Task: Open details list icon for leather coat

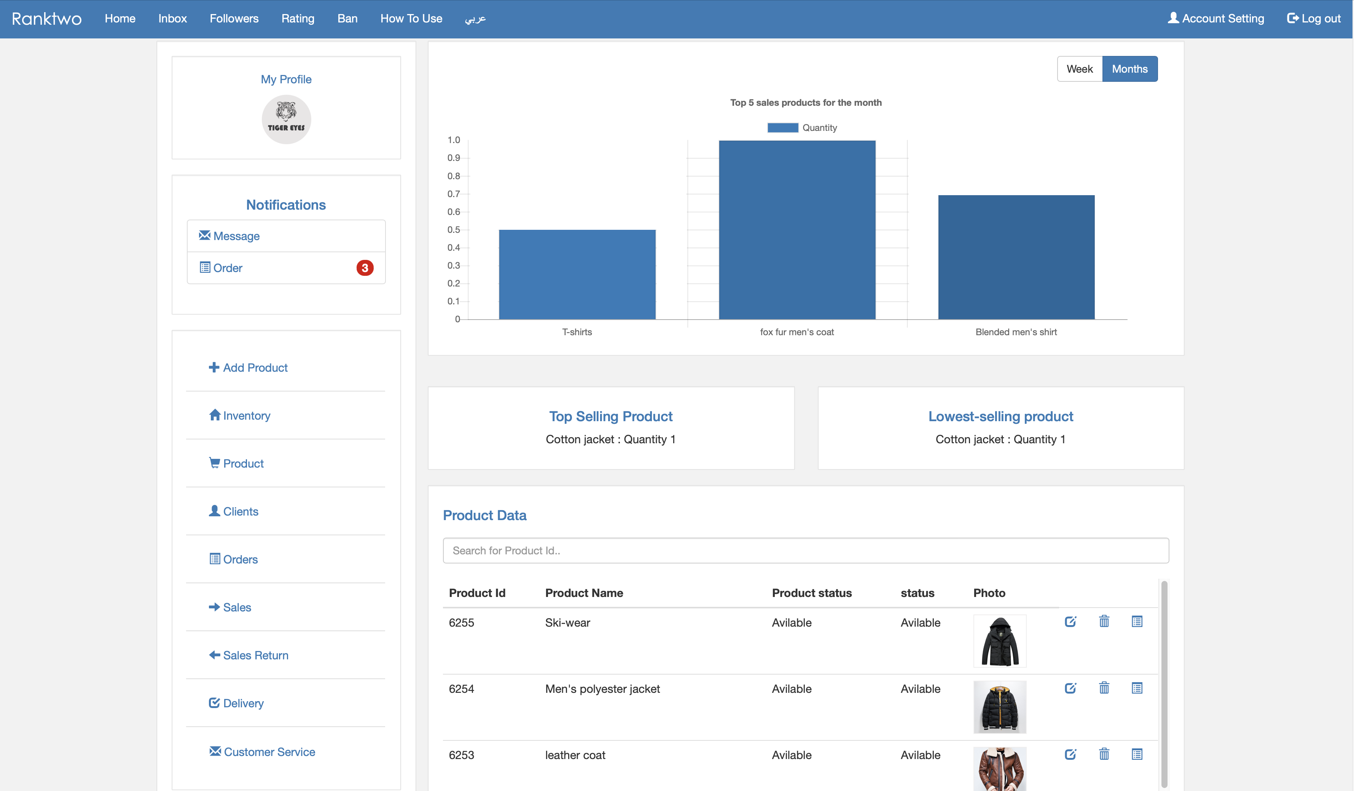Action: [1137, 754]
